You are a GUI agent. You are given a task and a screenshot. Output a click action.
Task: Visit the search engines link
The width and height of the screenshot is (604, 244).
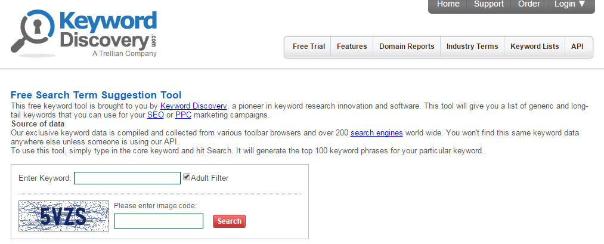(376, 133)
